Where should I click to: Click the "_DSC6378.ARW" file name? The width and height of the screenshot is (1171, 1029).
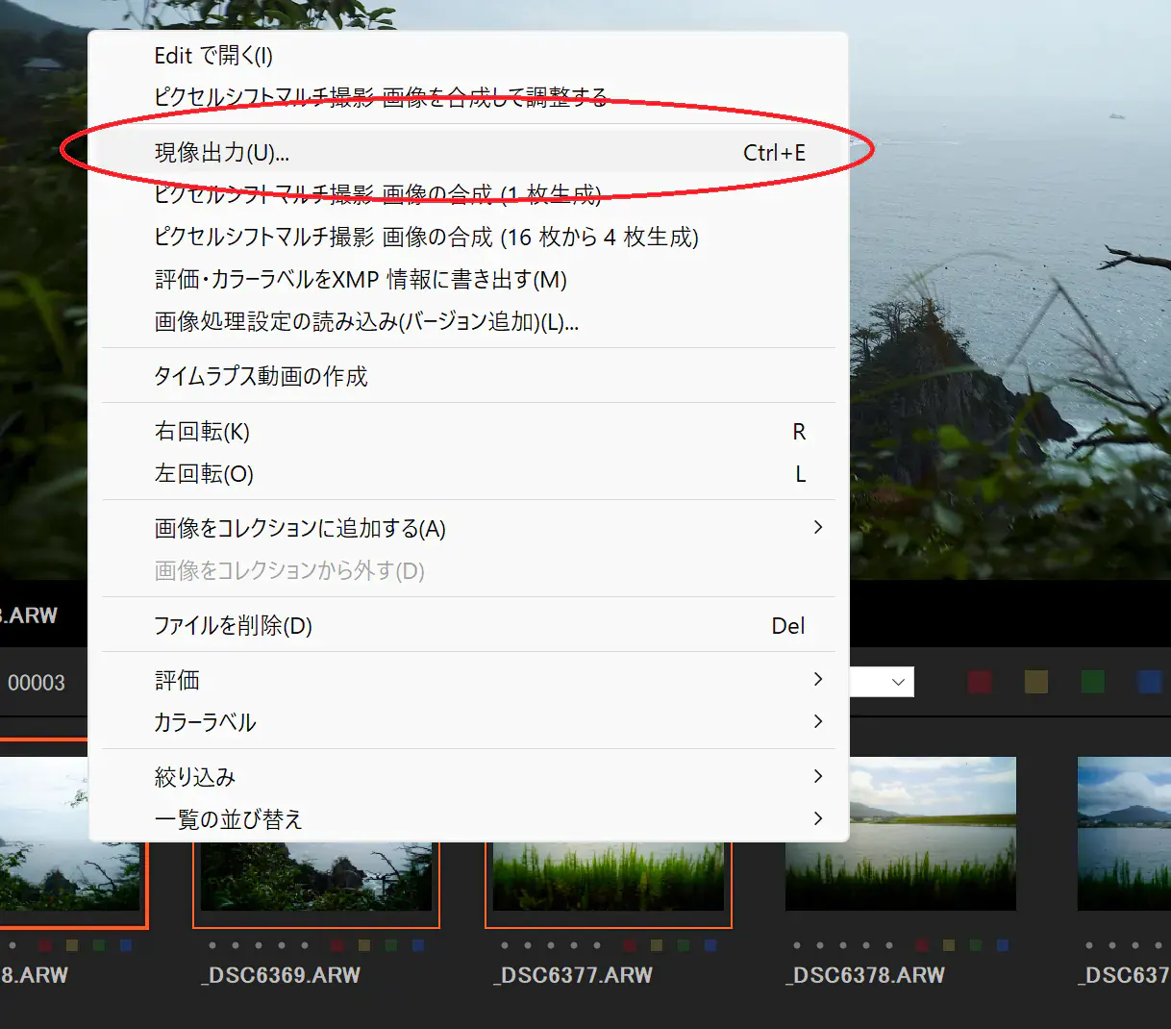tap(865, 975)
